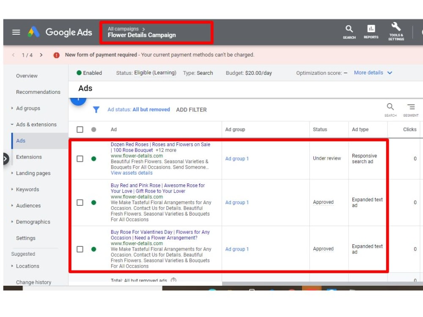Click status dot of Valentines Day ad
This screenshot has width=423, height=317.
click(93, 249)
